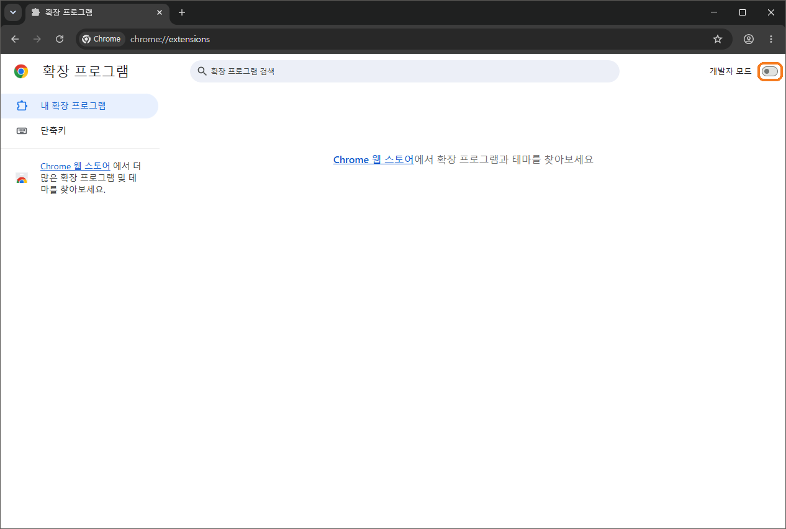Maximize the Chrome window

click(743, 12)
